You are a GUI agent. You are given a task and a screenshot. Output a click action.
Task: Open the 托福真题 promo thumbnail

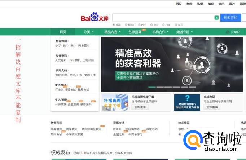tap(115, 102)
